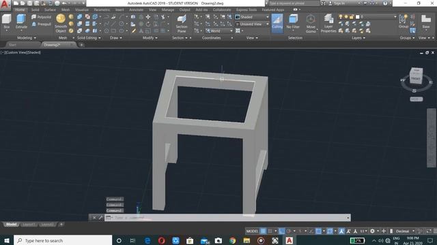
Task: Toggle the layer freeze sun icon
Action: (346, 17)
